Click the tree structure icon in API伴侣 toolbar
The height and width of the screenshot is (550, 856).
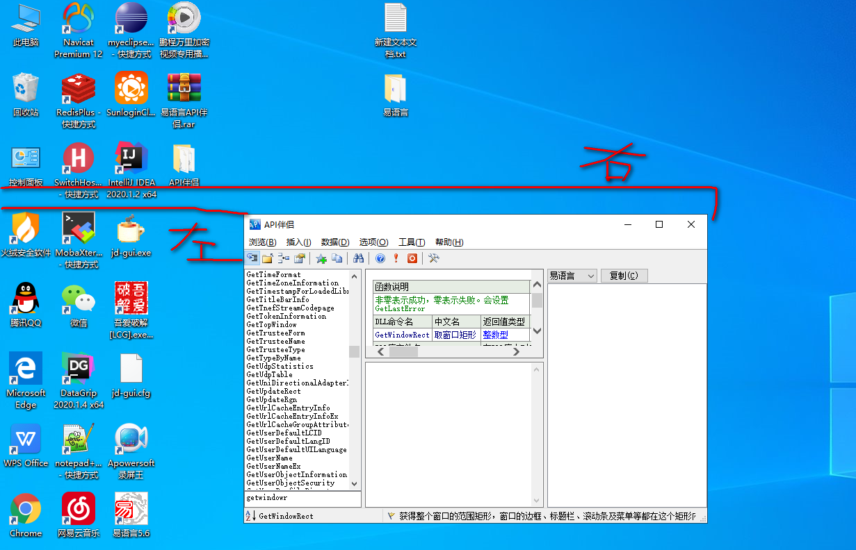(284, 258)
